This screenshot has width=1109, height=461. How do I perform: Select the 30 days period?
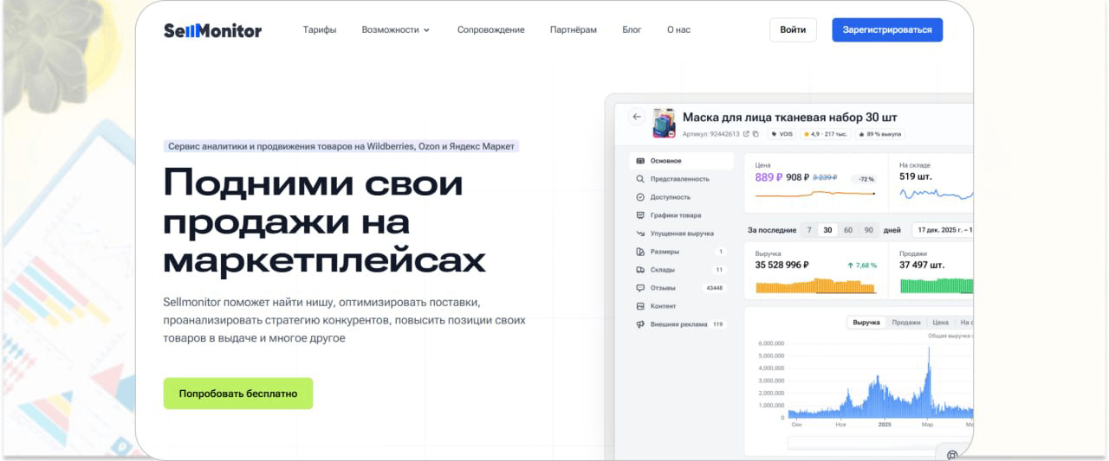pos(827,230)
